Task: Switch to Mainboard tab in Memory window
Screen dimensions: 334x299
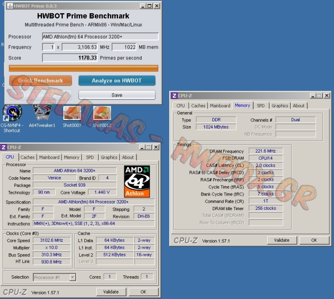Action: pos(220,105)
